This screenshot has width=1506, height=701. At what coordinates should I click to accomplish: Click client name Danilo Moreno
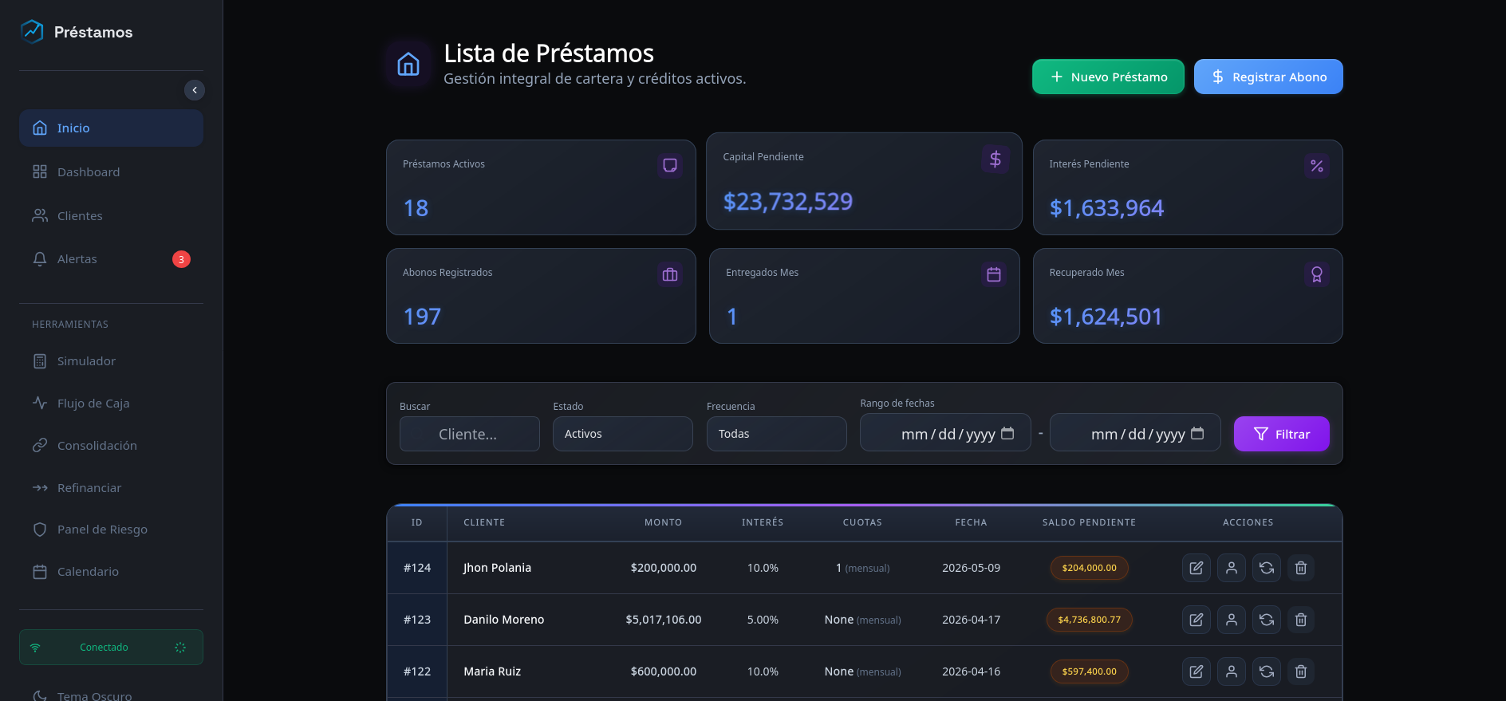pos(503,620)
